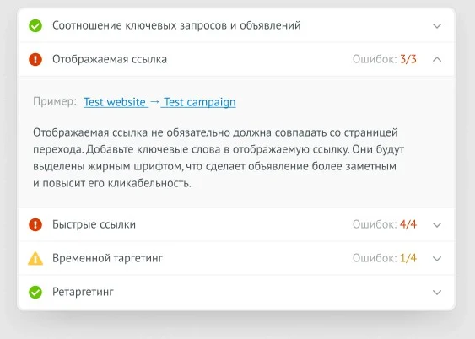The height and width of the screenshot is (339, 475).
Task: Click yellow warning triangle beside Временной таргетинг
Action: point(35,259)
